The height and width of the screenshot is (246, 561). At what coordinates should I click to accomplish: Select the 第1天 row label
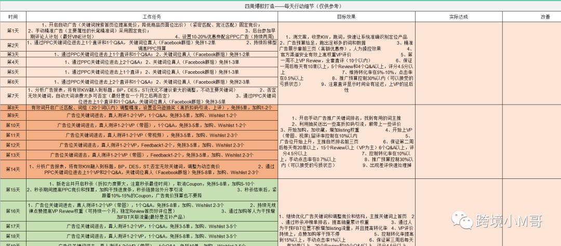coord(12,31)
